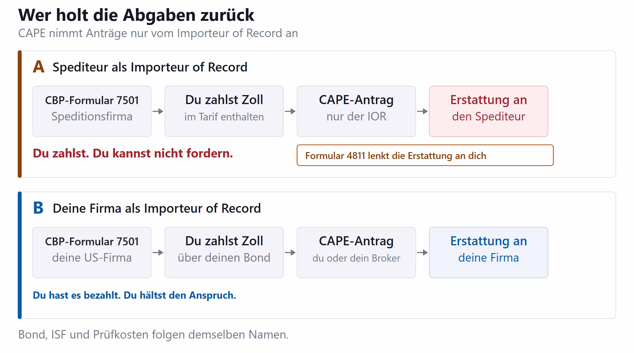Click the heading 'Wer holt die Abgaben zurück'
This screenshot has height=353, width=634.
136,15
